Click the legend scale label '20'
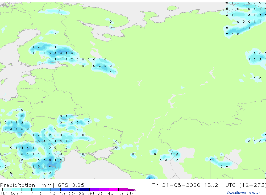Viewport: 266px width, 195px height. coord(72,193)
